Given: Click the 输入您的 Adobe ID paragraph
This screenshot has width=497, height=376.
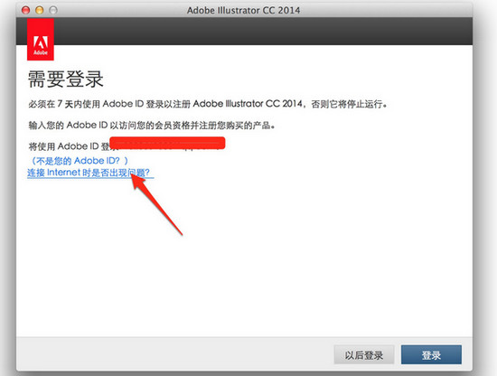Looking at the screenshot, I should pyautogui.click(x=152, y=126).
